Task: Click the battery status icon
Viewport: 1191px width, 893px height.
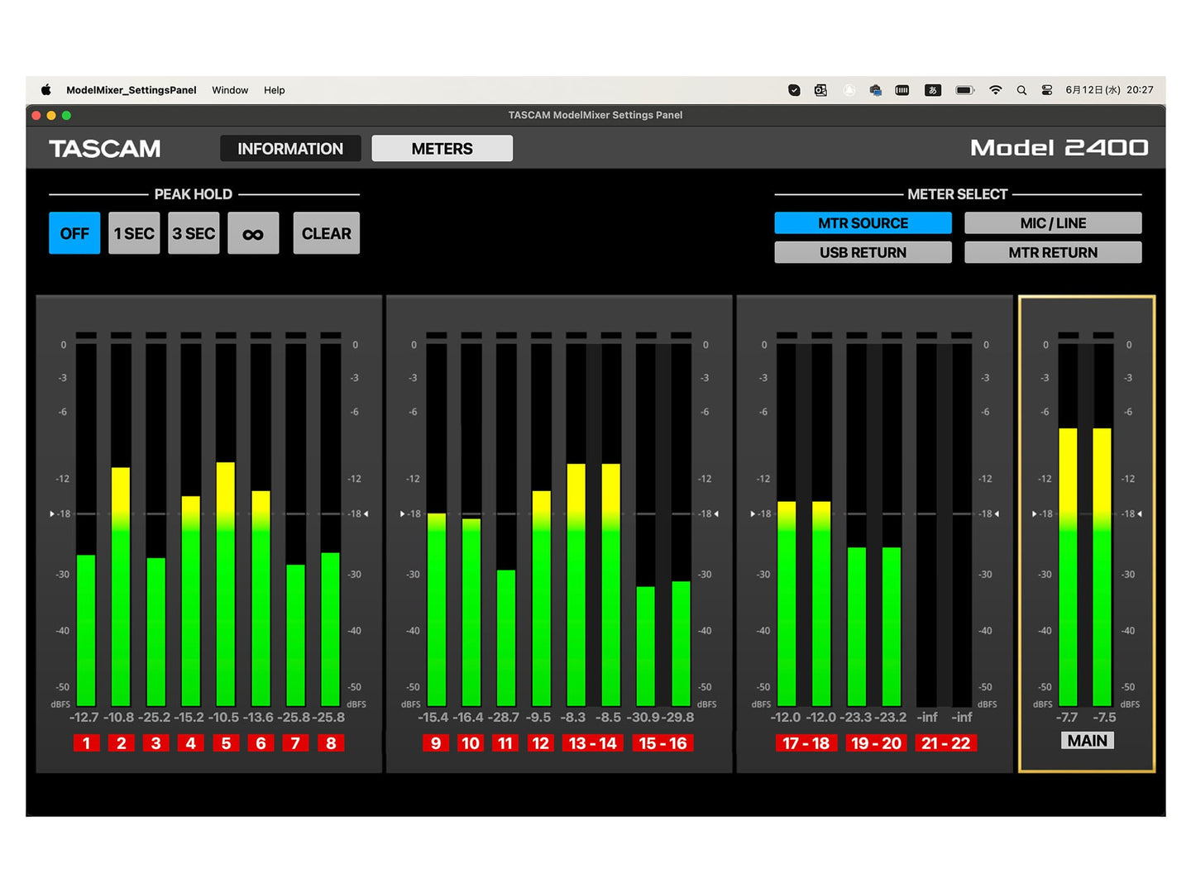Action: [964, 90]
